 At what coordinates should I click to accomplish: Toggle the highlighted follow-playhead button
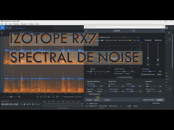point(39,104)
